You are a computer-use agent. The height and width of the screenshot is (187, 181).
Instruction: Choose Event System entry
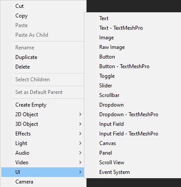[115, 172]
